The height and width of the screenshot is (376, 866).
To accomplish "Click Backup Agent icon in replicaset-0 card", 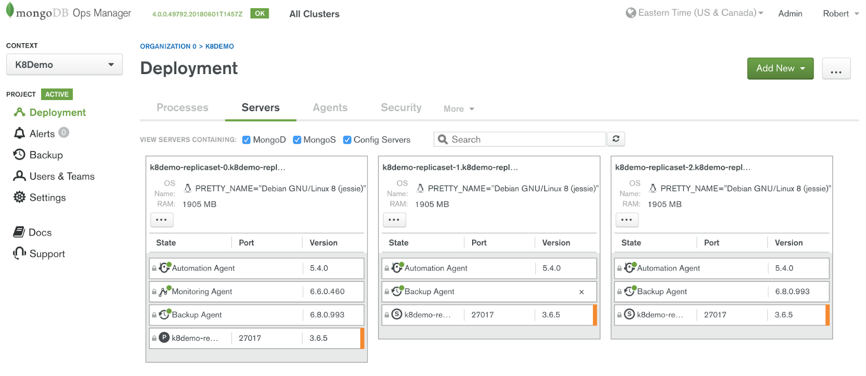I will [x=165, y=314].
